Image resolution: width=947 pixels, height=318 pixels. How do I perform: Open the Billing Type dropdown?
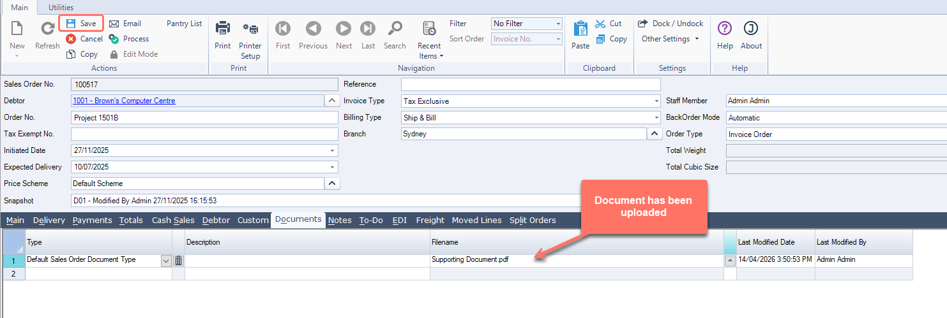click(x=657, y=117)
